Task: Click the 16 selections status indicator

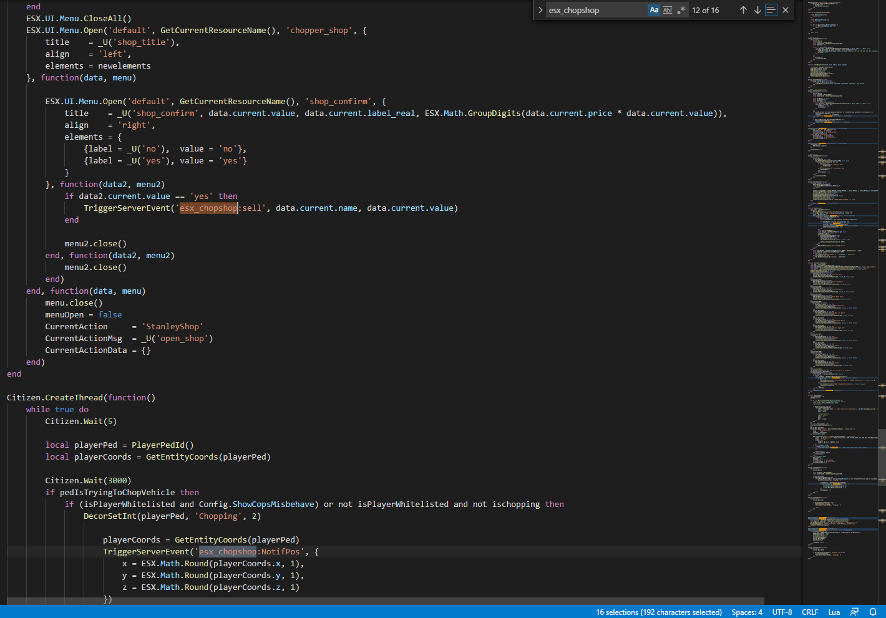Action: (658, 612)
